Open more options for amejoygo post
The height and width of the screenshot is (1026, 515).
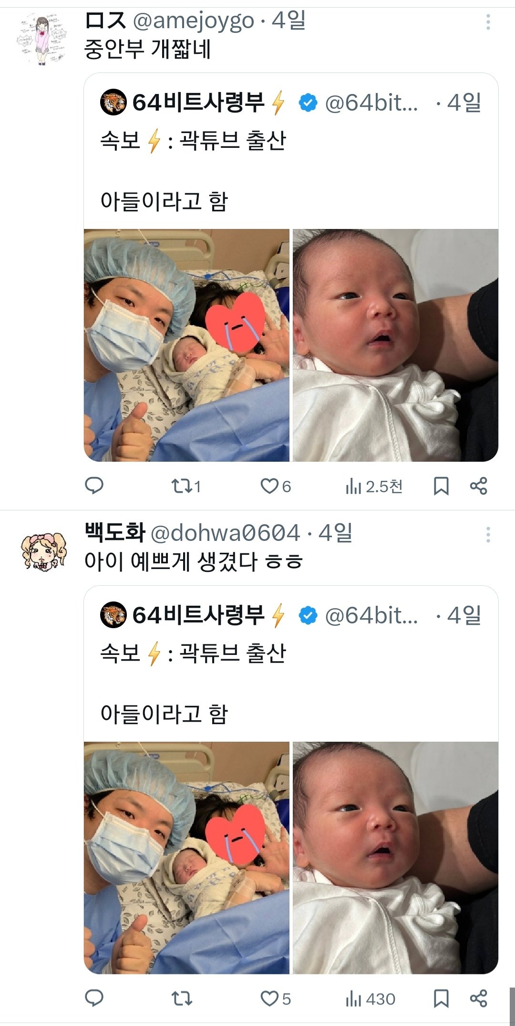[488, 22]
